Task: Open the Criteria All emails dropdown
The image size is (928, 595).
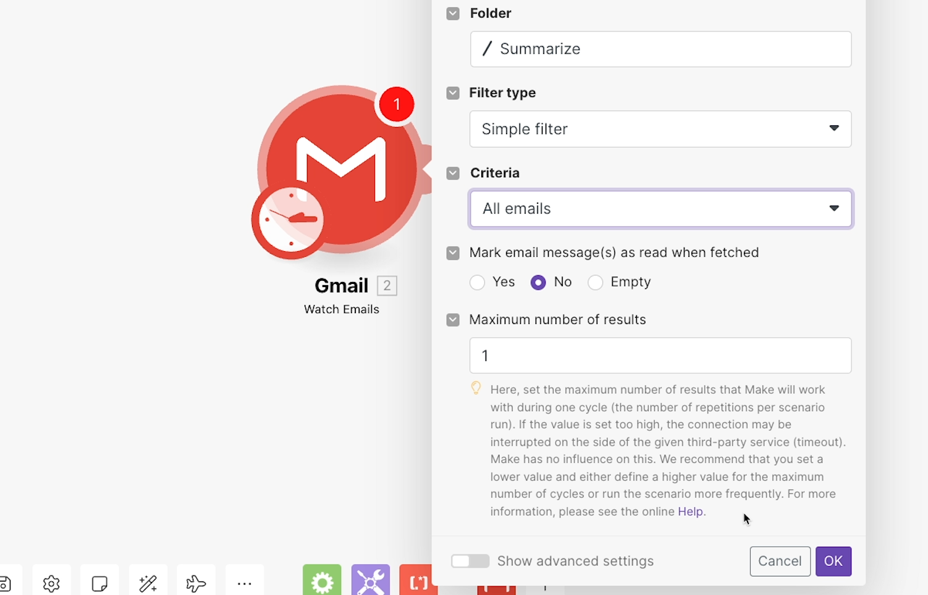Action: 660,209
